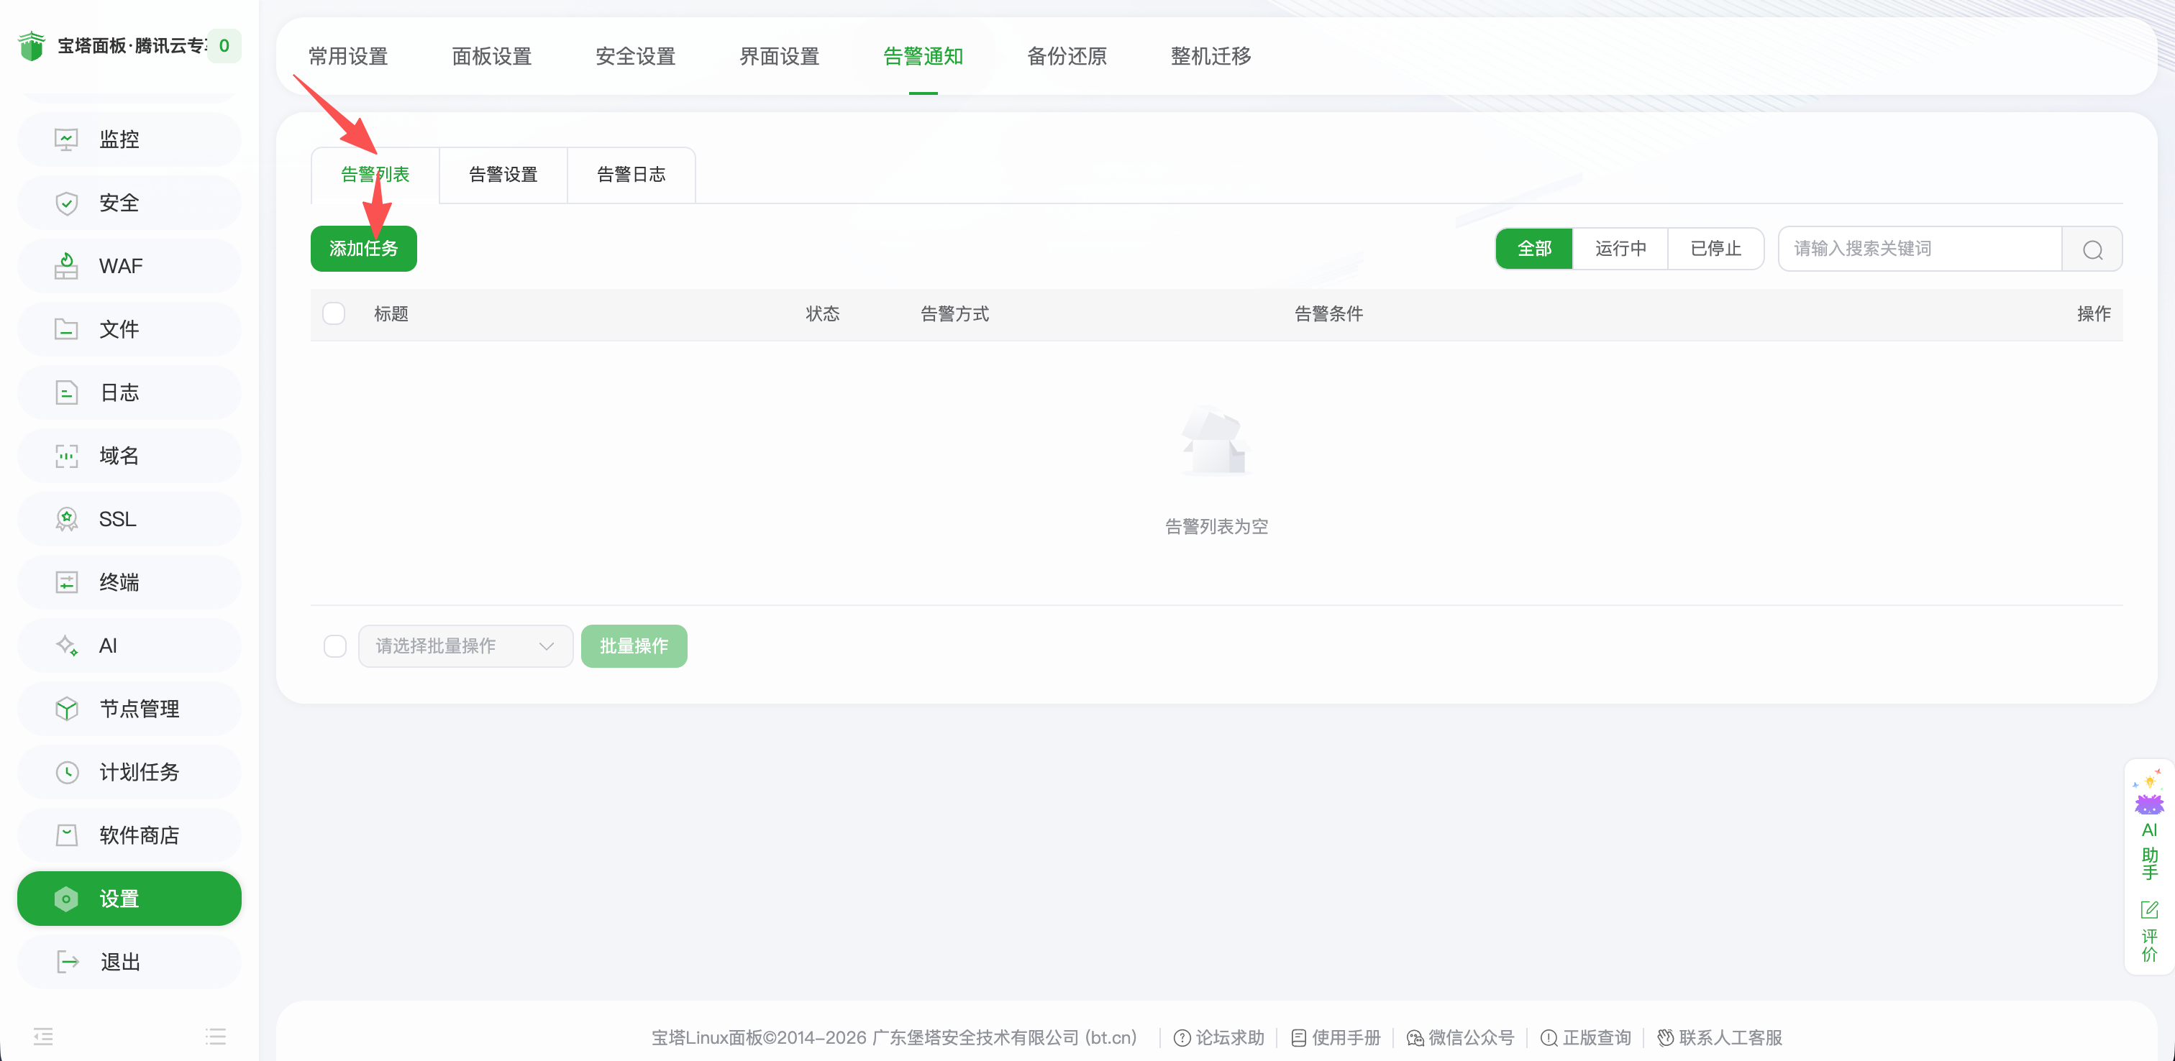Viewport: 2175px width, 1061px height.
Task: Click the 告警方式 column header
Action: pyautogui.click(x=954, y=314)
